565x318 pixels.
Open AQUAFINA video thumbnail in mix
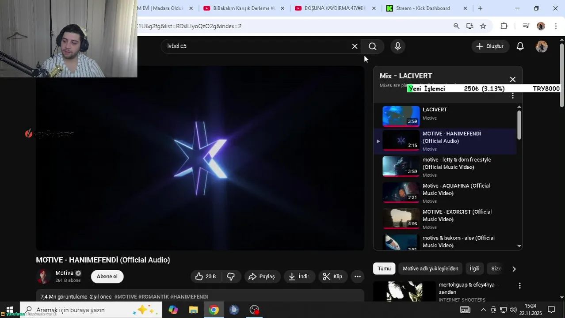(x=401, y=193)
